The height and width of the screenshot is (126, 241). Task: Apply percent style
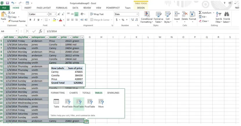[123, 20]
